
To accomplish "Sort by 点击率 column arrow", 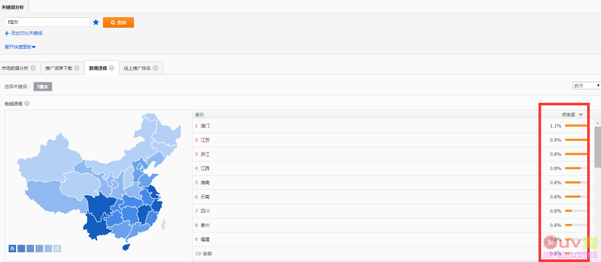I will coord(581,115).
